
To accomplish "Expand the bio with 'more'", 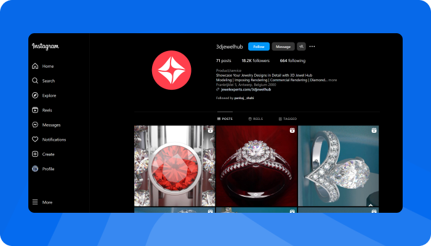I will click(332, 80).
